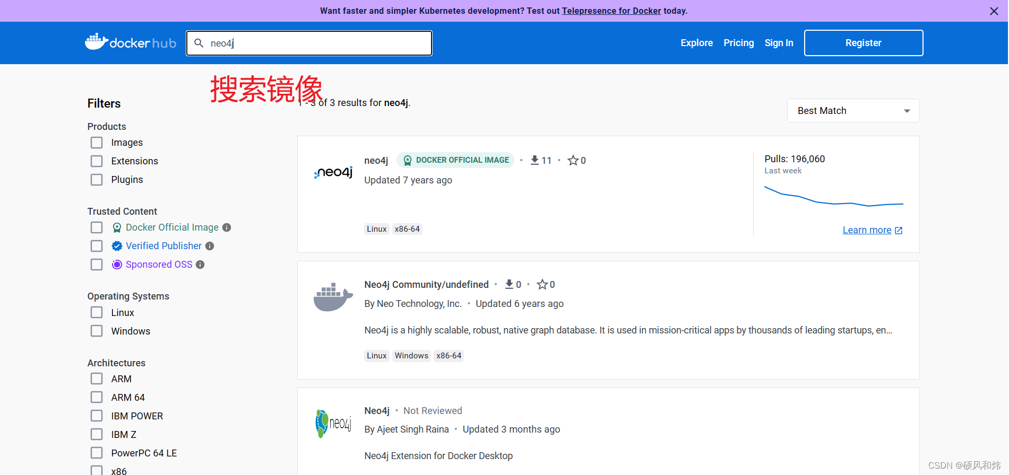Check the Plugins filter

click(97, 180)
